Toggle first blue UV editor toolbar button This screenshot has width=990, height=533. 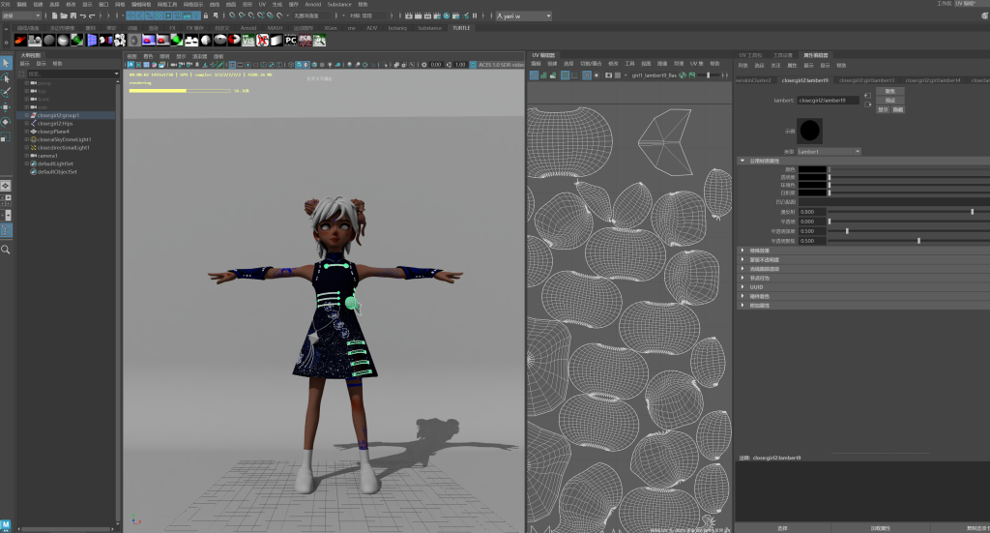click(534, 75)
